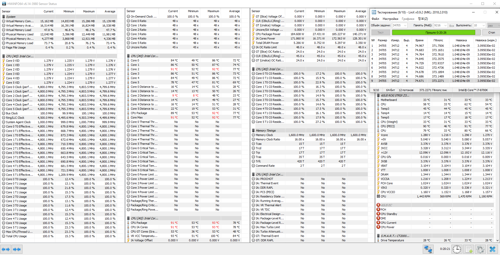Click the lightning icon beside Vcore
The image size is (500, 255).
[378, 135]
